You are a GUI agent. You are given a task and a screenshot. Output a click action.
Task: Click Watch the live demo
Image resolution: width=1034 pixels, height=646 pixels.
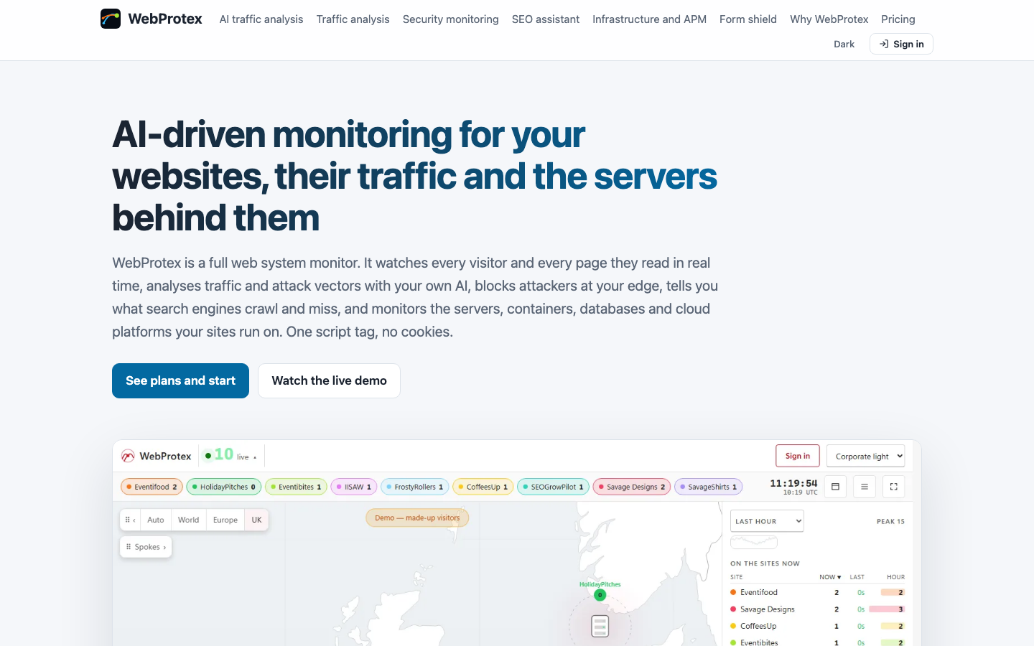[329, 380]
